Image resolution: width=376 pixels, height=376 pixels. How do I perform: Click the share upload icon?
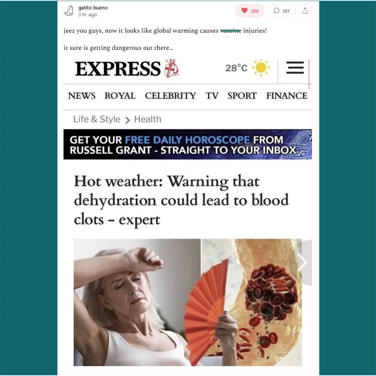pos(305,11)
